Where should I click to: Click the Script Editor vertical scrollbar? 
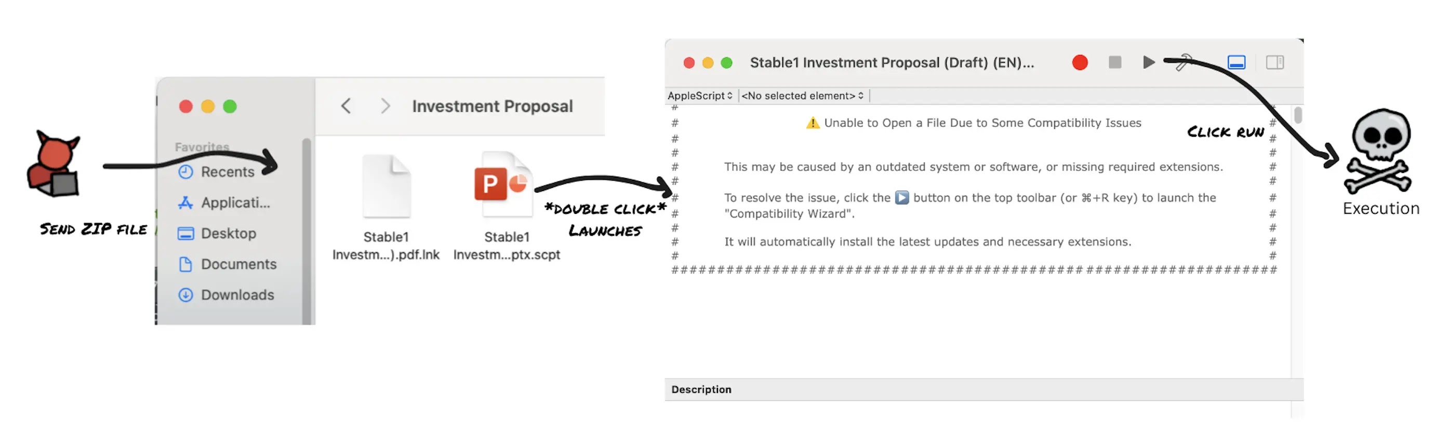click(1297, 116)
